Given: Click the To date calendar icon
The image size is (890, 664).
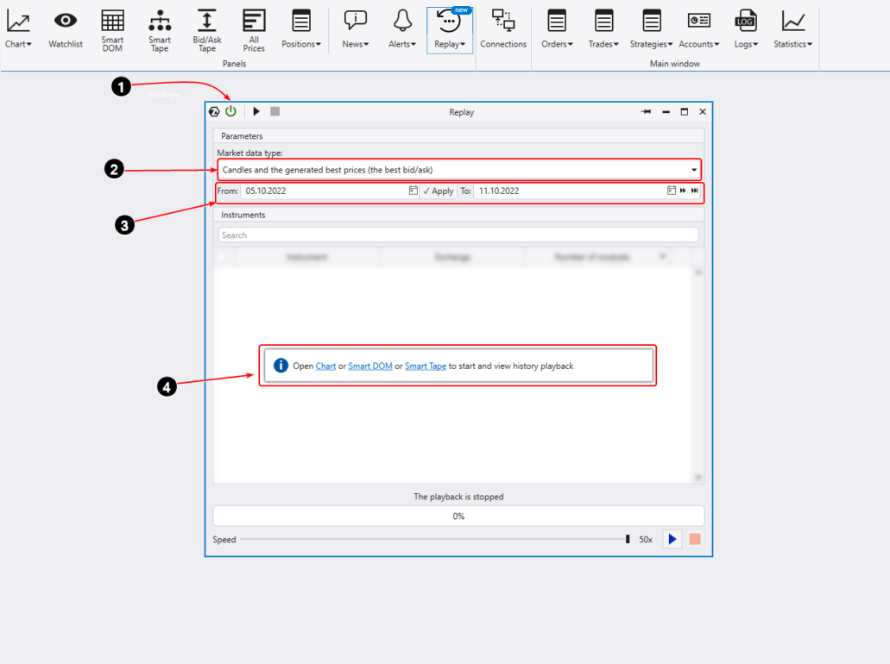Looking at the screenshot, I should [672, 191].
